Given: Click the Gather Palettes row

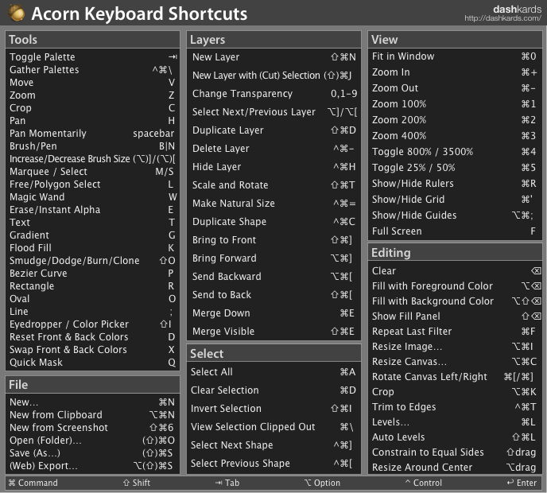Looking at the screenshot, I should (93, 69).
